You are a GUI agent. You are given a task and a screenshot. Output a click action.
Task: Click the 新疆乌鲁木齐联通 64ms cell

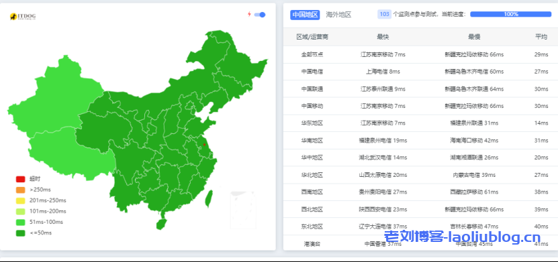[x=474, y=88]
